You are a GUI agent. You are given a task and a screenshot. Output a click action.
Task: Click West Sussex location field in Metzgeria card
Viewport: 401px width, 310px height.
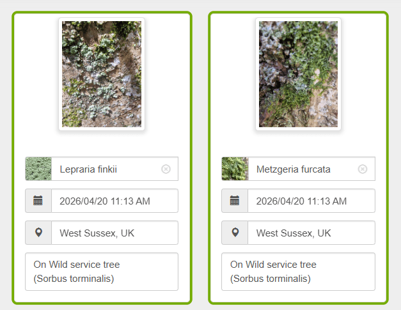point(310,233)
